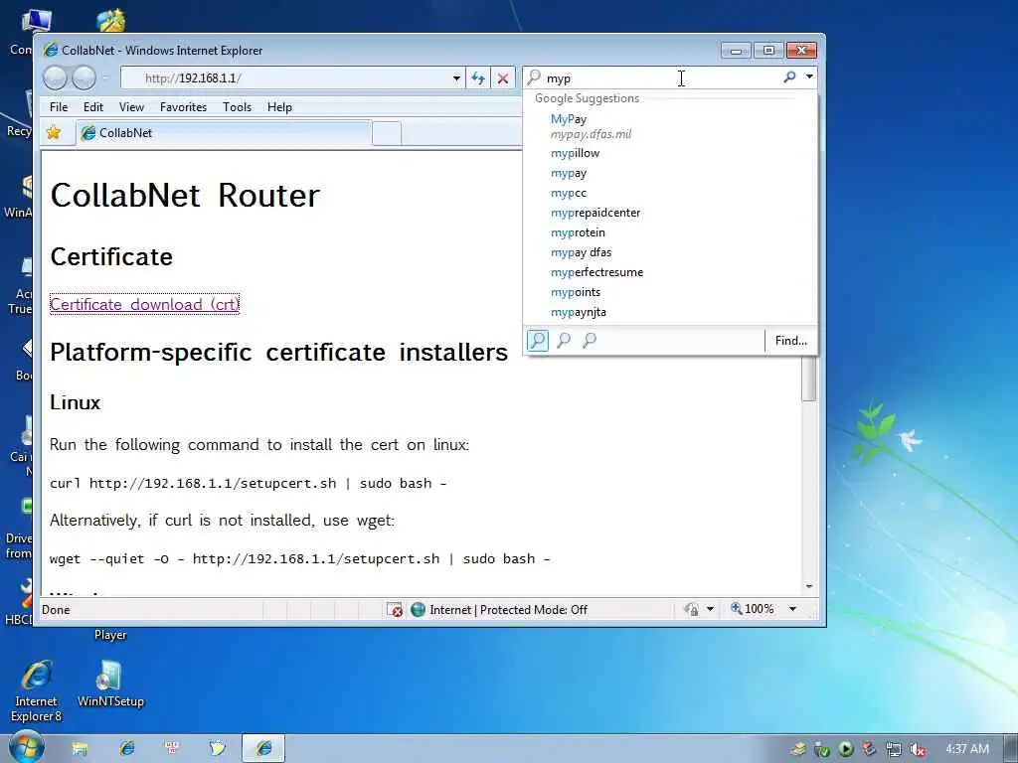This screenshot has height=763, width=1018.
Task: Select the MyPay mypay.dfas.mil suggestion
Action: pyautogui.click(x=670, y=126)
